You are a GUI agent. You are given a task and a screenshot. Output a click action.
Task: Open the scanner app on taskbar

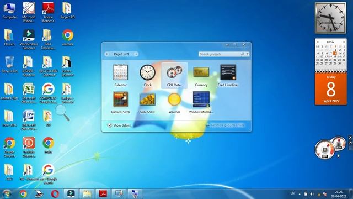pyautogui.click(x=39, y=194)
